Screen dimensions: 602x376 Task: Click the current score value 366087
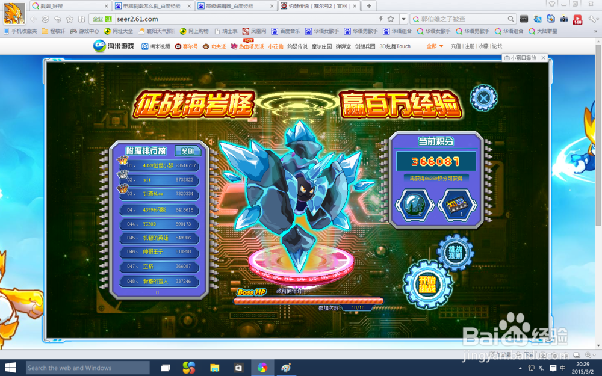[x=436, y=161]
